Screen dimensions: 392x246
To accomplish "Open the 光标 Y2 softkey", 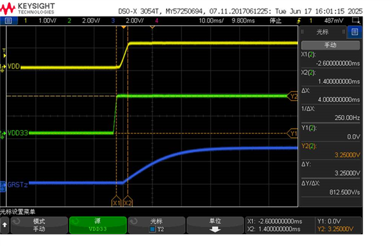I will click(157, 225).
